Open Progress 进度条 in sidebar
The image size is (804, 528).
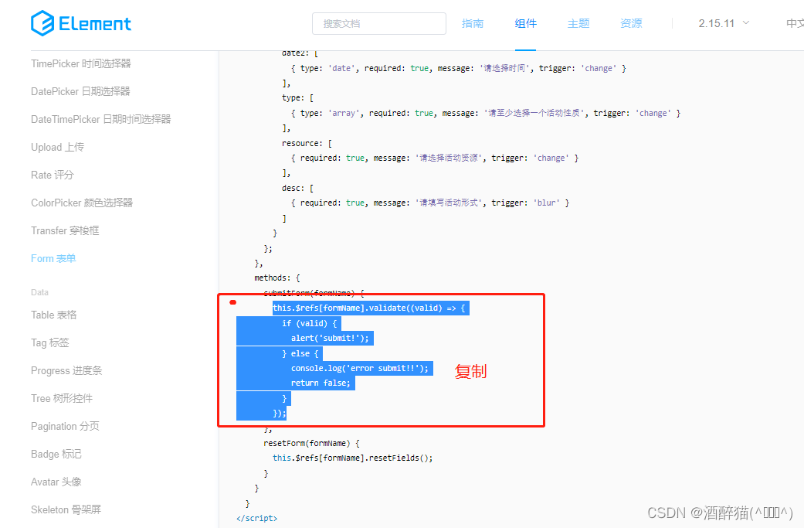coord(66,370)
